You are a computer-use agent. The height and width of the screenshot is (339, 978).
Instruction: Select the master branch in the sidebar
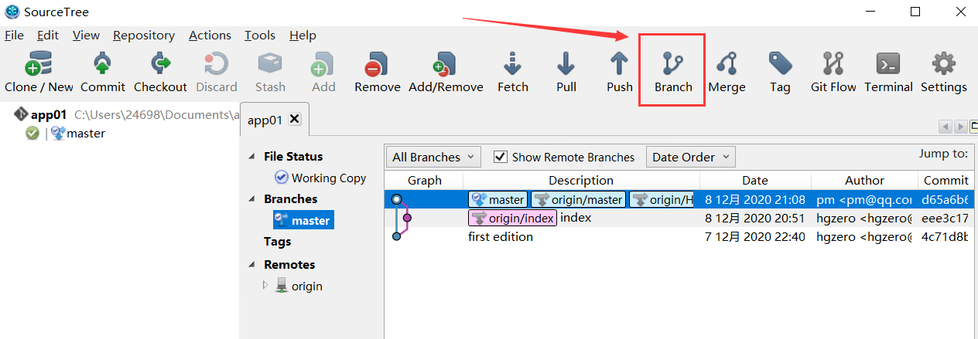coord(303,220)
